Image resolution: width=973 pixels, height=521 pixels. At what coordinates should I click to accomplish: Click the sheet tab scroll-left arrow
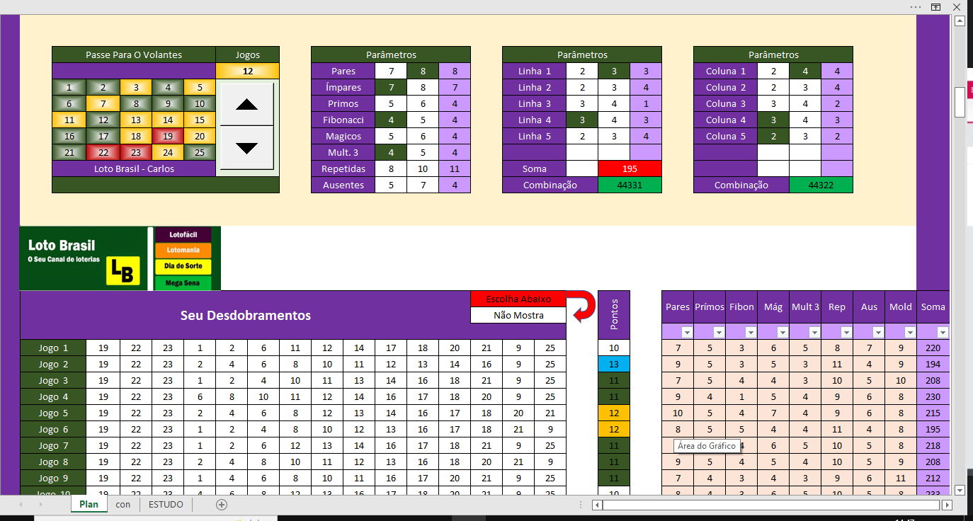[x=21, y=505]
